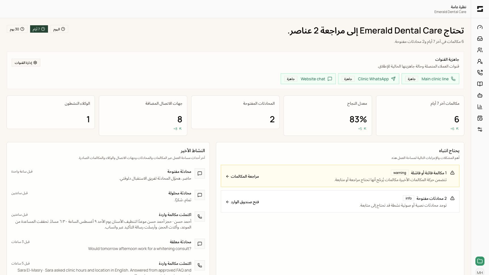Open the MH user avatar
The image size is (489, 275).
click(480, 272)
